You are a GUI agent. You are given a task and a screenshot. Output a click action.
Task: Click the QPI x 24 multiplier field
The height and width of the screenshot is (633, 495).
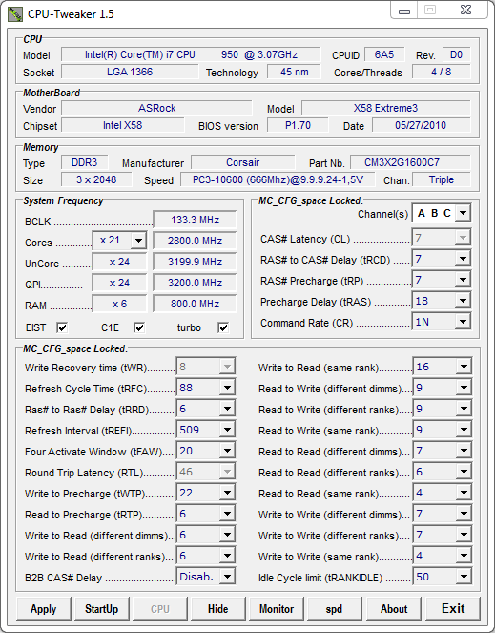pos(119,283)
